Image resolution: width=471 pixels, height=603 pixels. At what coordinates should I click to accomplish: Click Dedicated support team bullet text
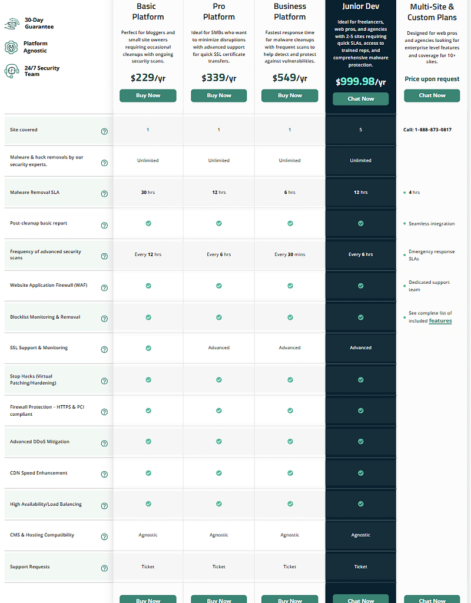429,286
